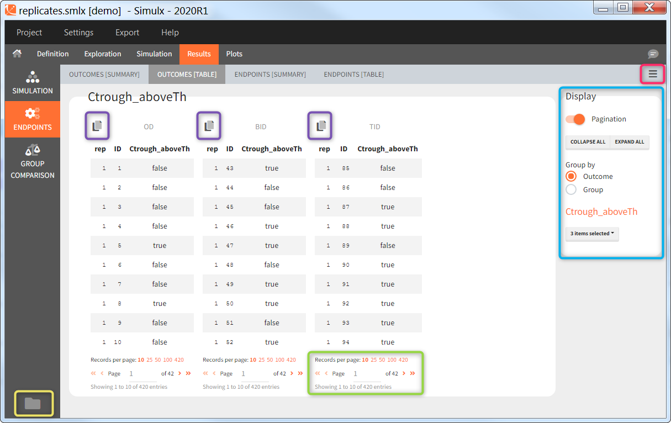671x423 pixels.
Task: Open the results folder icon at bottom left
Action: point(33,404)
